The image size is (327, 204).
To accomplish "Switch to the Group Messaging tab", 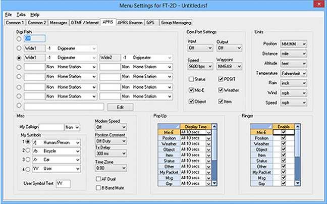I will click(x=176, y=23).
